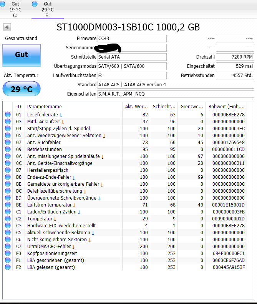
Task: Click status icon for UltraDMA-CRC-Fehler row
Action: (x=8, y=247)
